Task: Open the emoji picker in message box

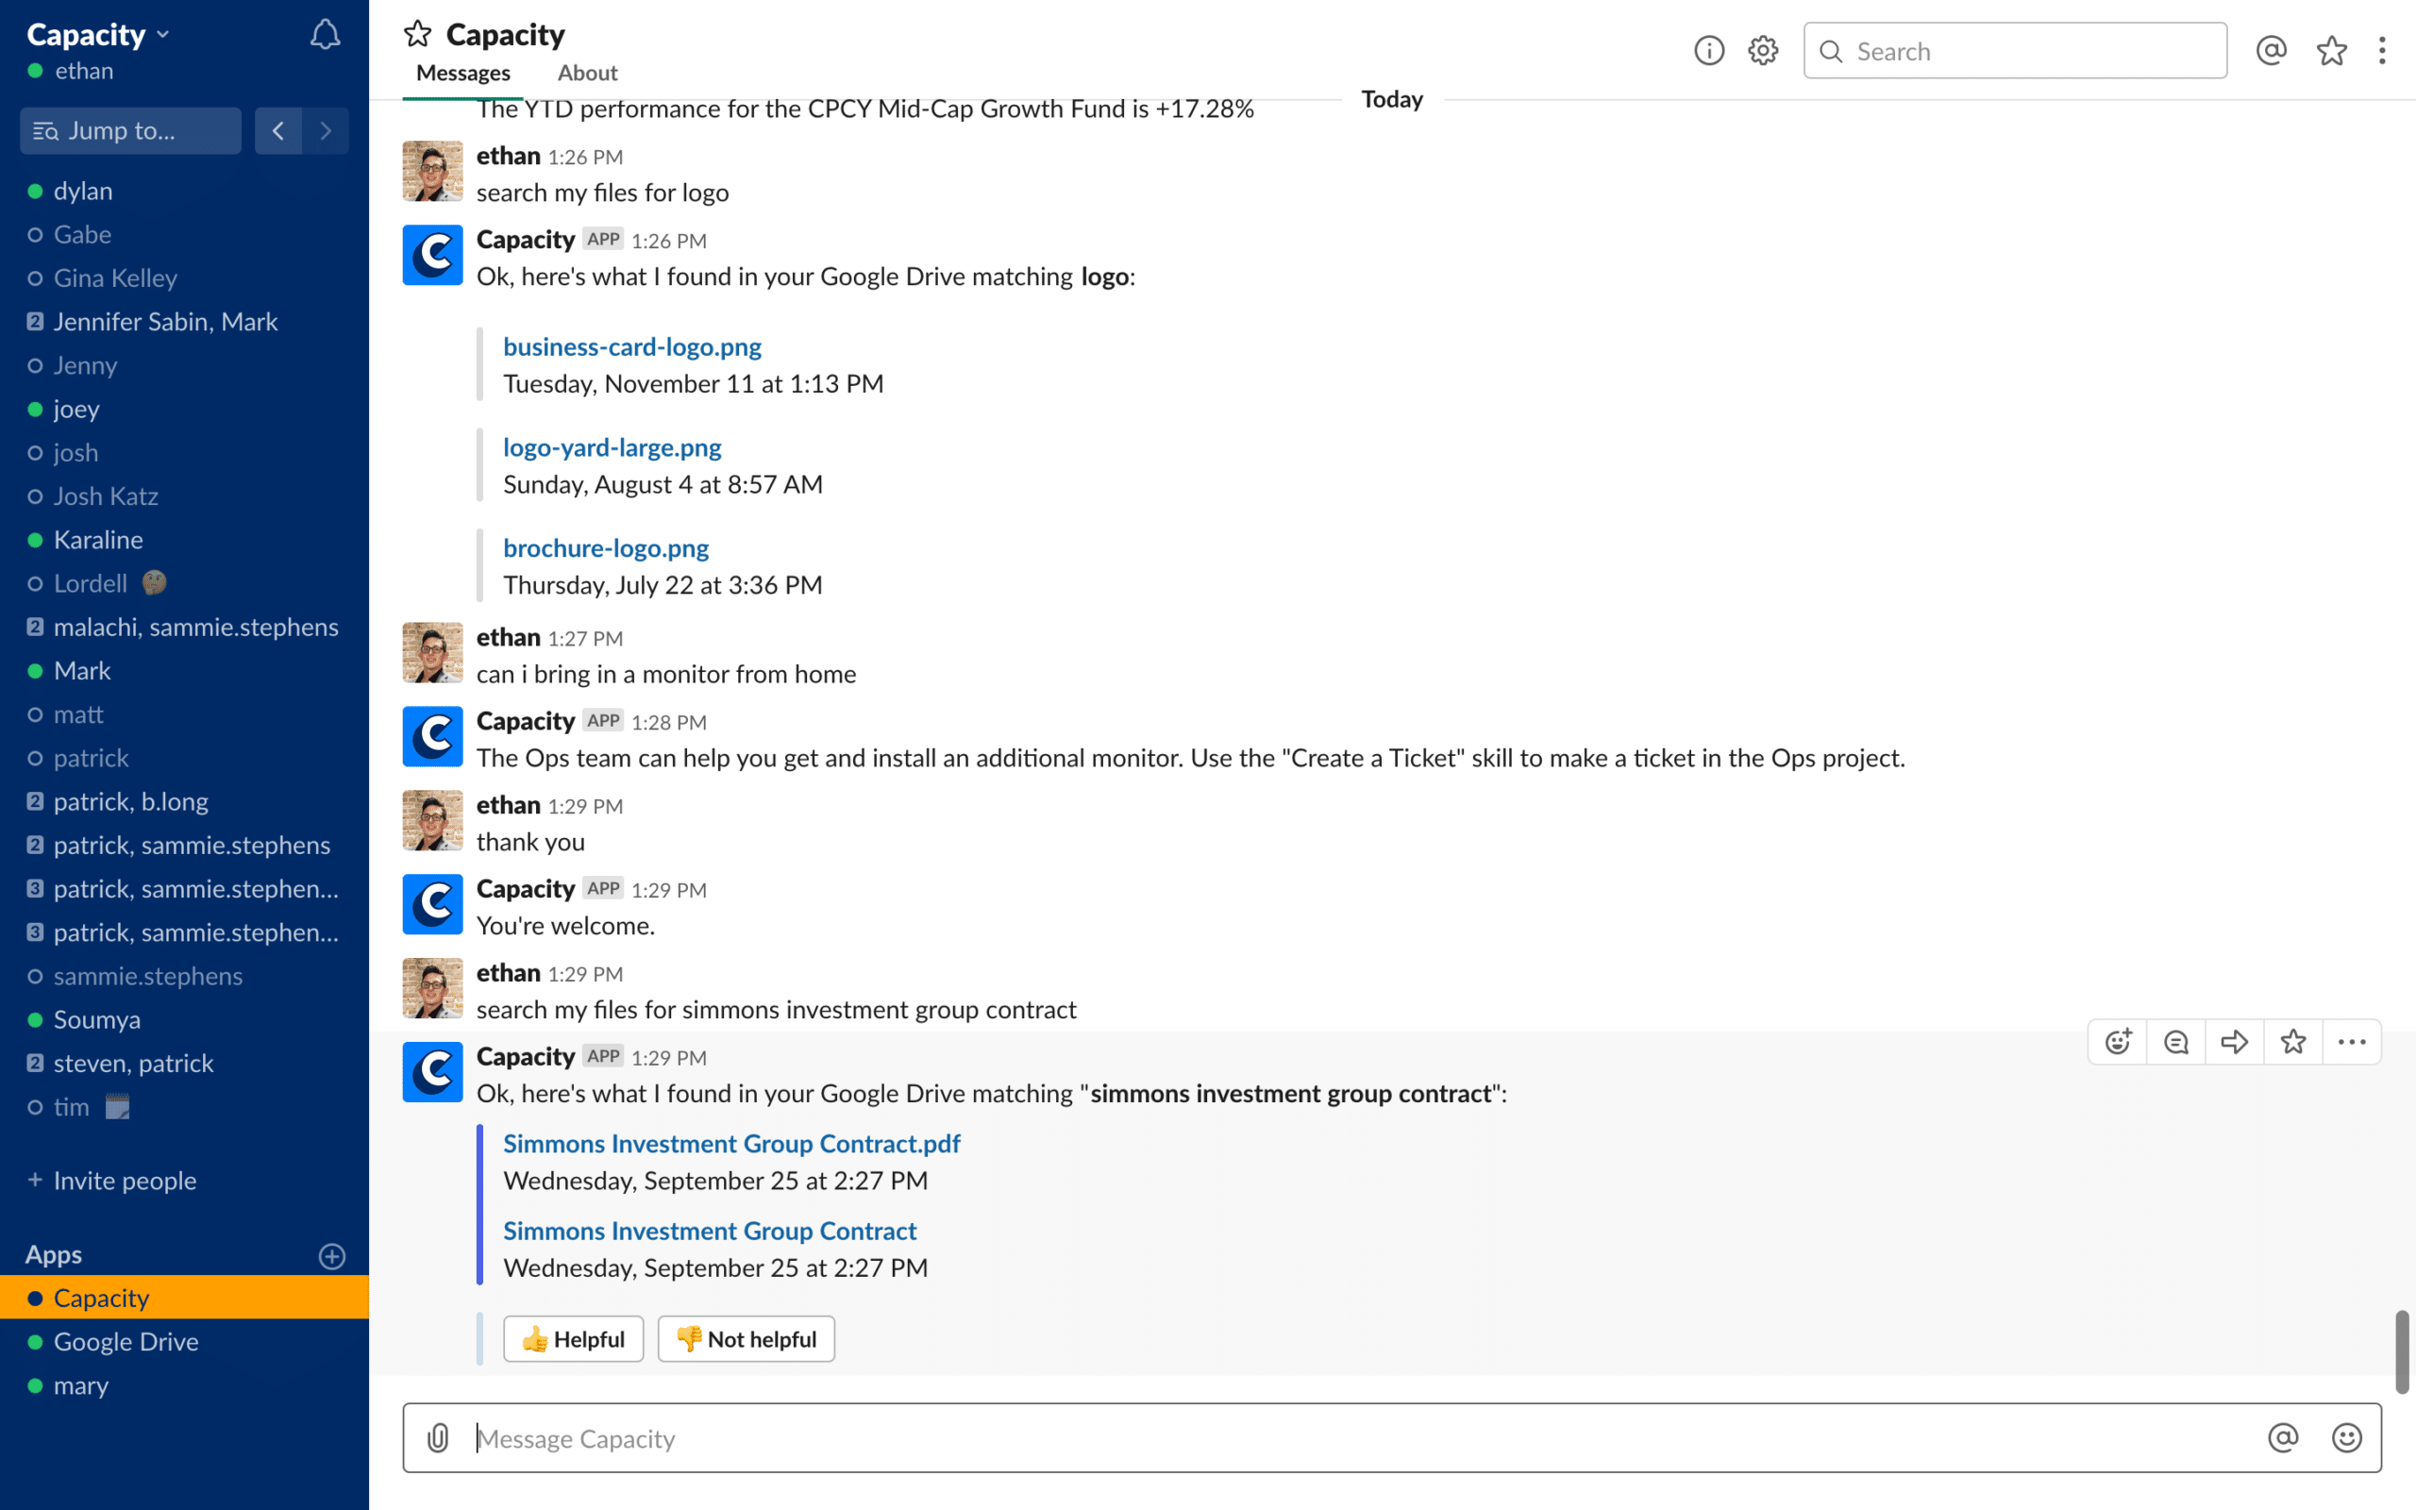Action: (x=2346, y=1438)
